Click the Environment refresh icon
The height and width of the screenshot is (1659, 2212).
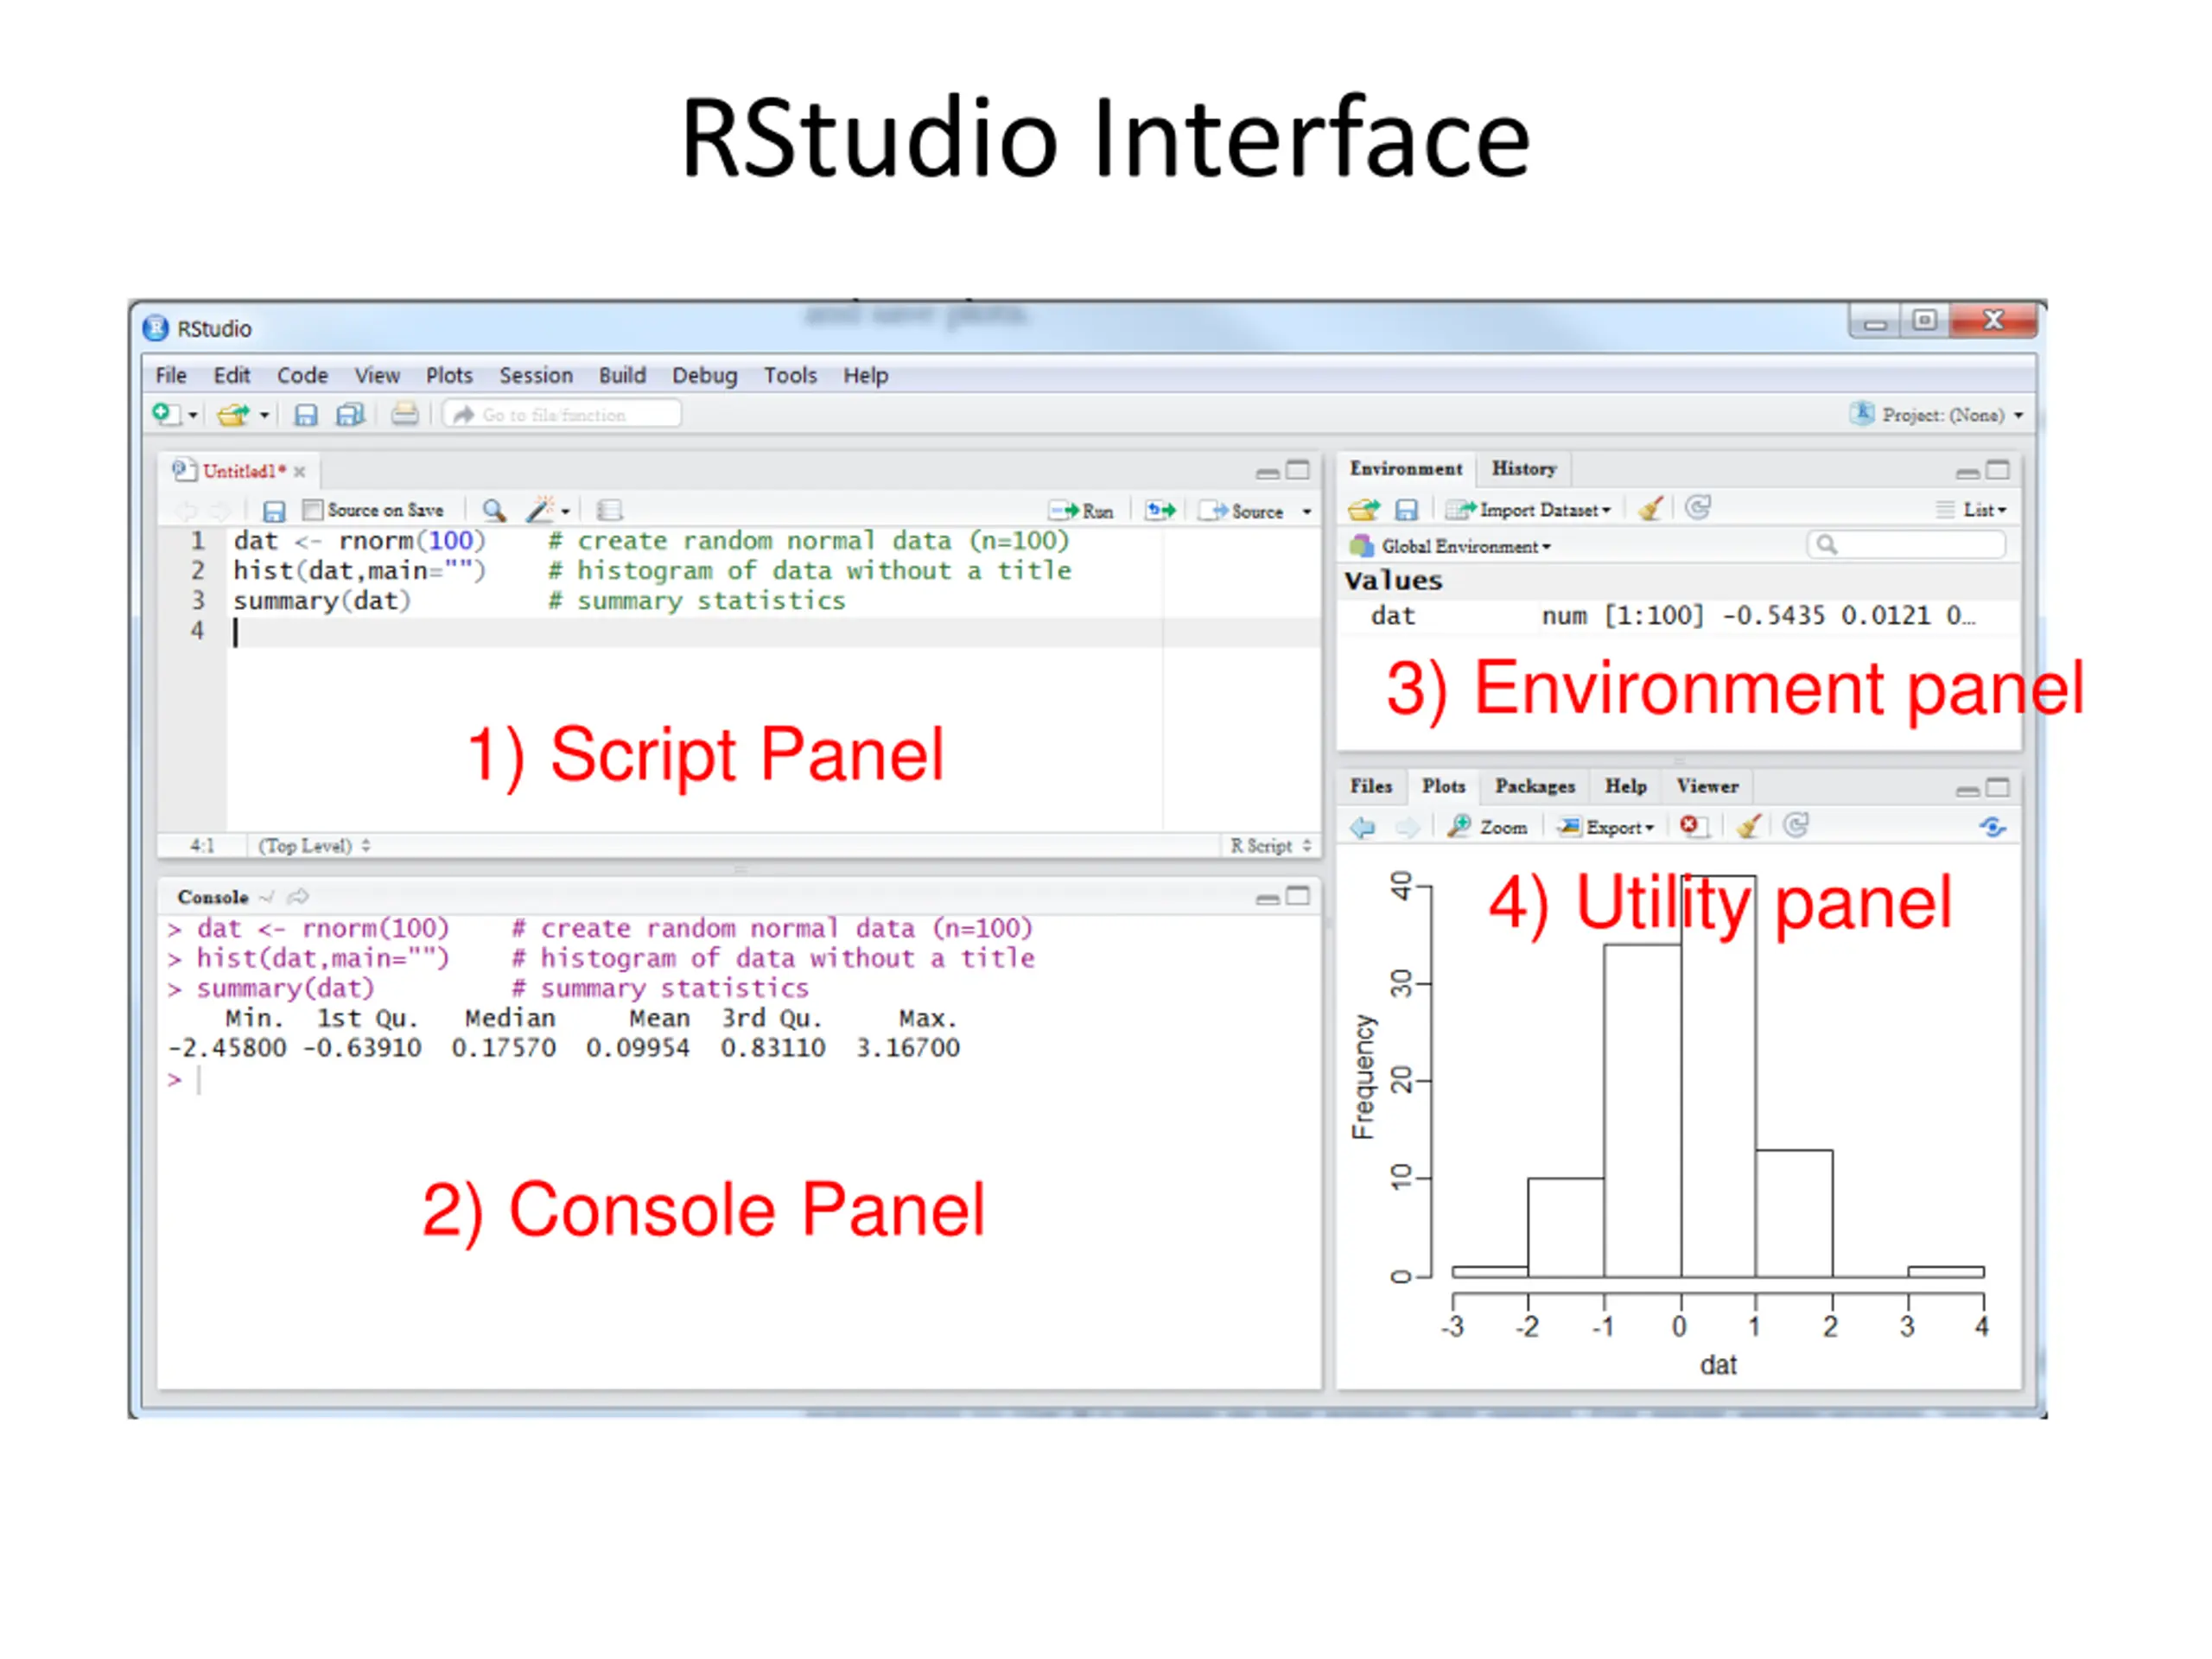pyautogui.click(x=1698, y=508)
